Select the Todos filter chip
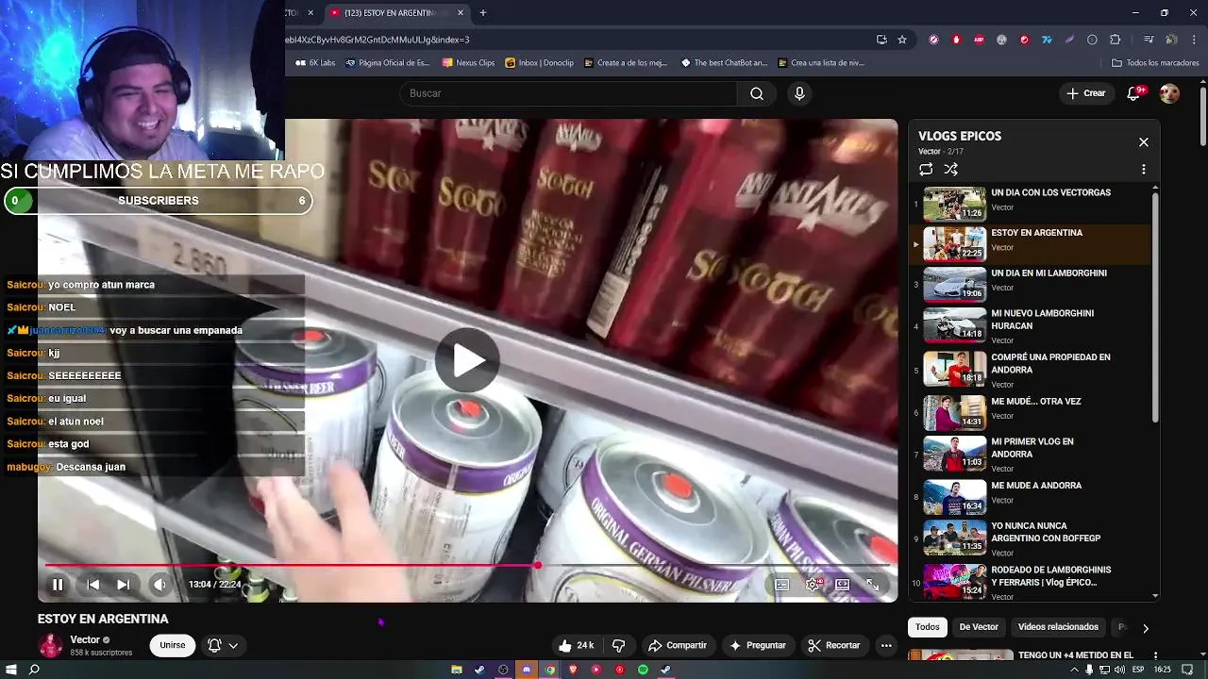 (928, 627)
